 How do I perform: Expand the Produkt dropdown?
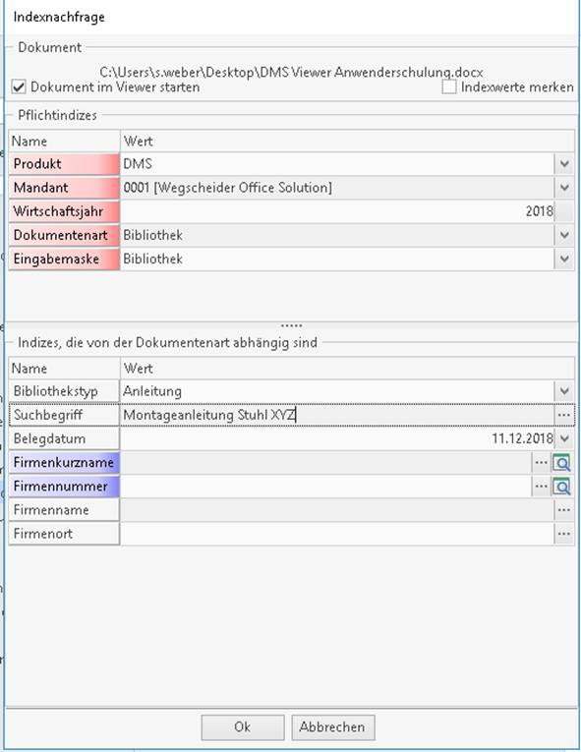[x=564, y=164]
